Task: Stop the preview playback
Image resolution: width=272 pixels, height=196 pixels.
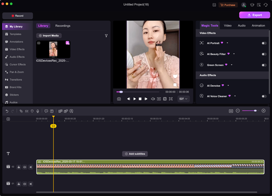Action: click(x=140, y=99)
